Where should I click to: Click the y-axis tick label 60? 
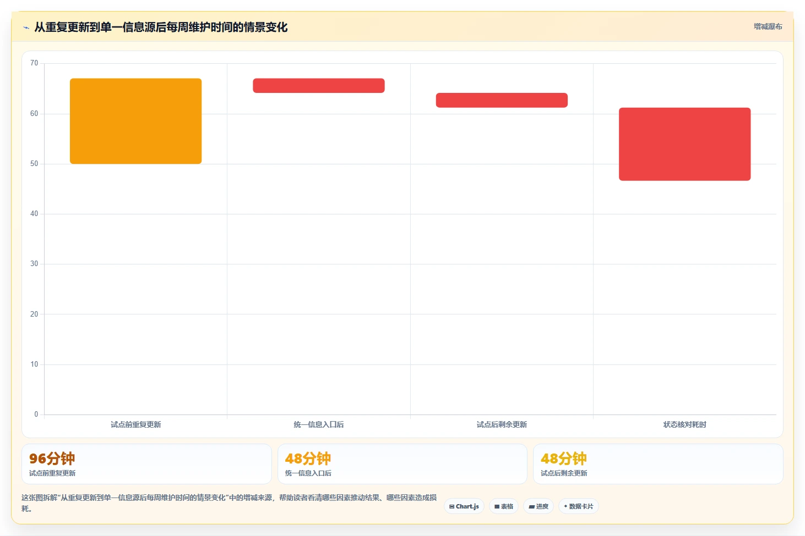pyautogui.click(x=34, y=114)
